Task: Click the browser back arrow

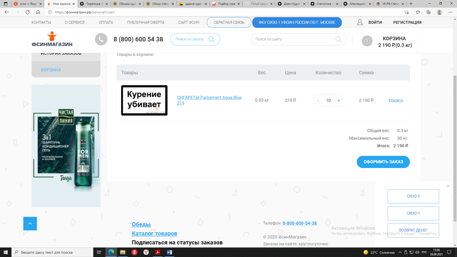Action: click(6, 12)
